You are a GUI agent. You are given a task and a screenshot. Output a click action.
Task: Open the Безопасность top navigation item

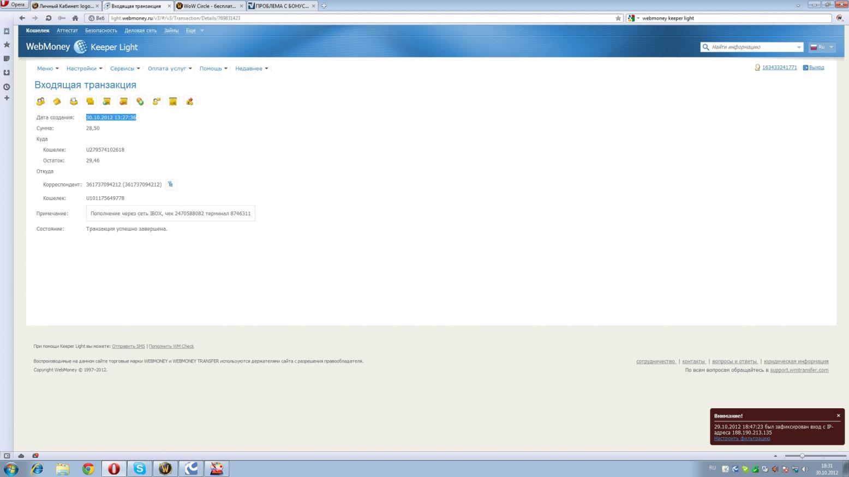point(101,31)
